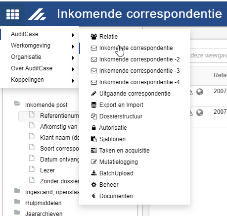227x216 pixels.
Task: Open the app grid launcher icon
Action: coord(12,14)
